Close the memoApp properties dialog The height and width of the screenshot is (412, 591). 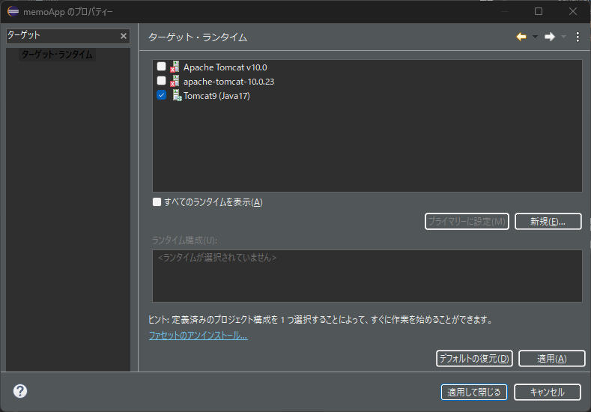pos(573,11)
